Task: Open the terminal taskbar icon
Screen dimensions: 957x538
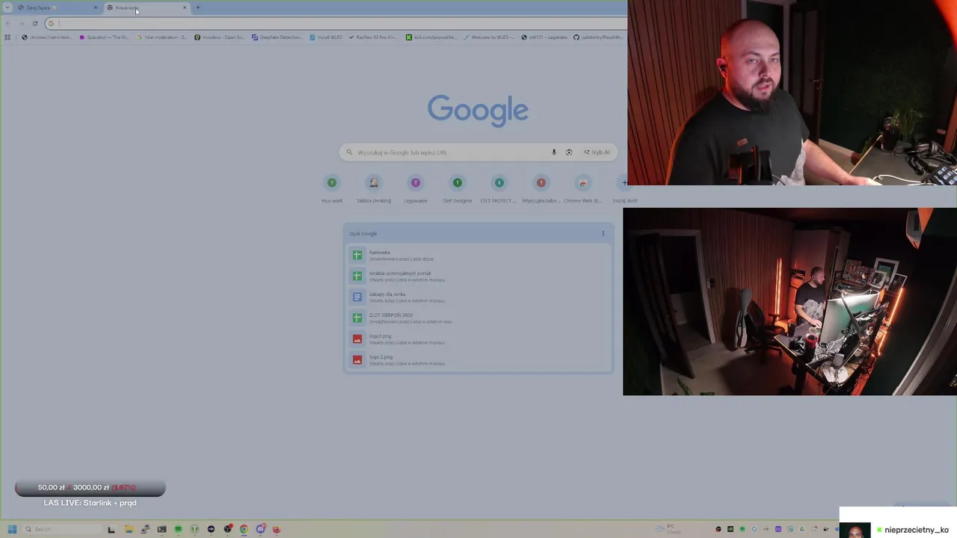Action: 161,529
